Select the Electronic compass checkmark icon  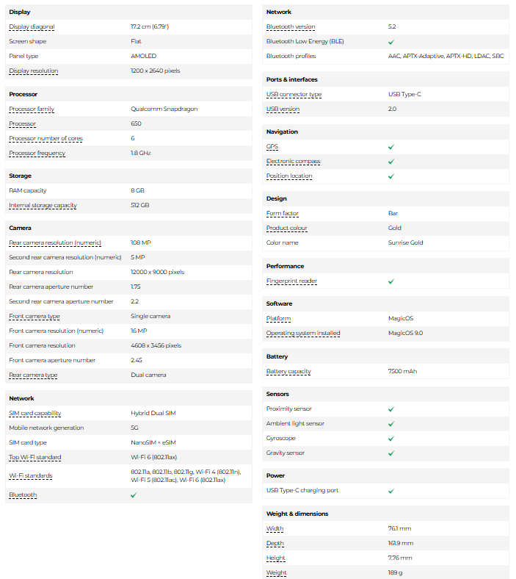coord(391,162)
